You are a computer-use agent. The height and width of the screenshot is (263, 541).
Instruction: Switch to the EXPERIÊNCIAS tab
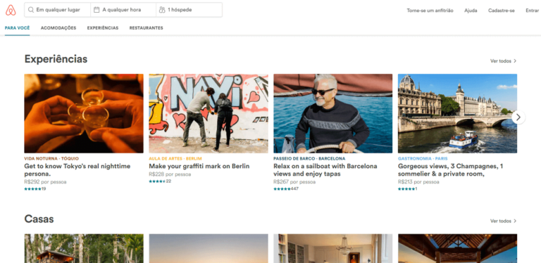click(x=103, y=28)
